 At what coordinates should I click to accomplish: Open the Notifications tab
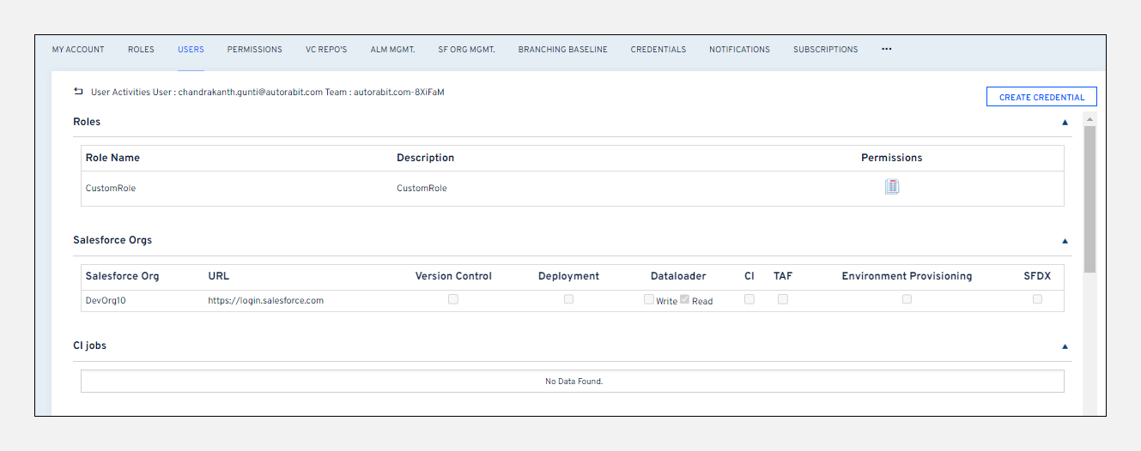(x=739, y=50)
